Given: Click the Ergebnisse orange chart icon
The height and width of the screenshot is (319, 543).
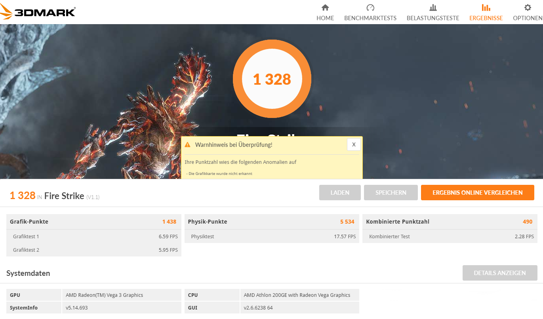Looking at the screenshot, I should tap(486, 8).
